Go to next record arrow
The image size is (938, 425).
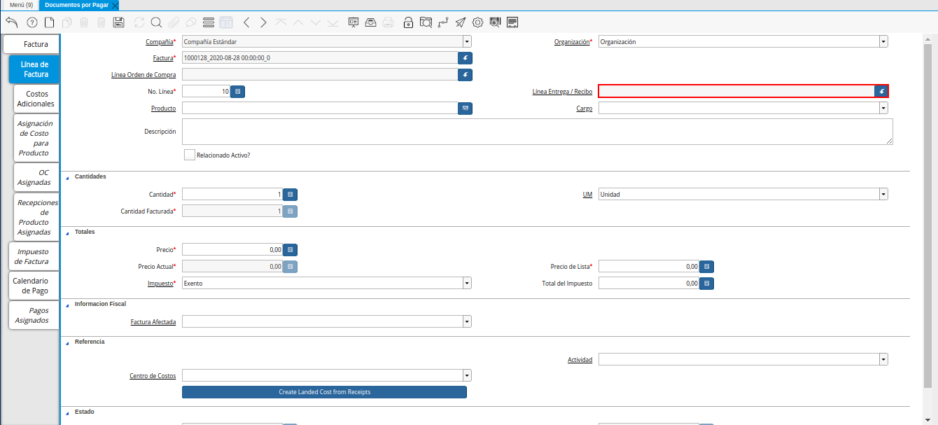click(263, 22)
